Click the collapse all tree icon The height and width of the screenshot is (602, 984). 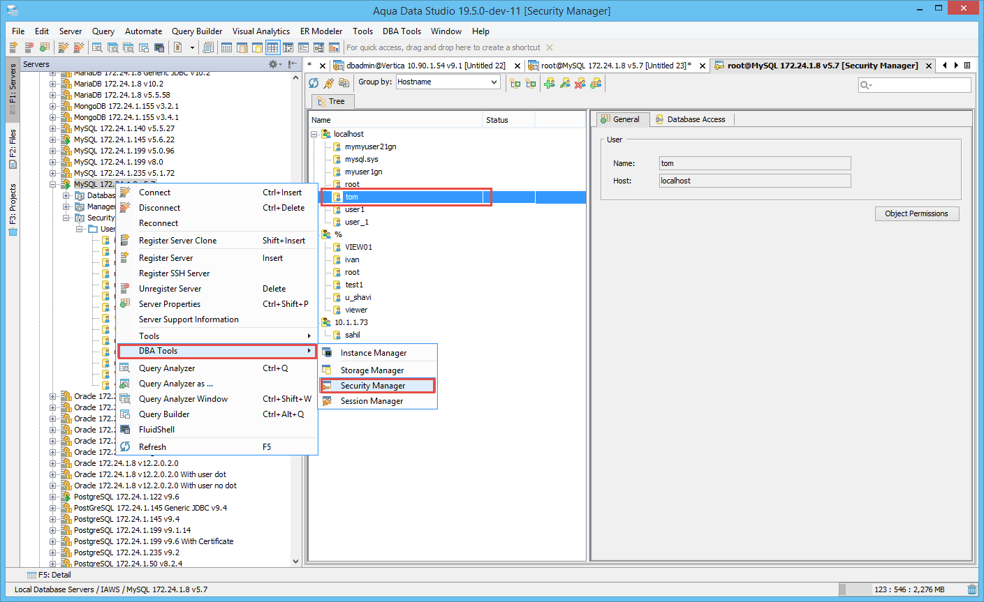531,83
